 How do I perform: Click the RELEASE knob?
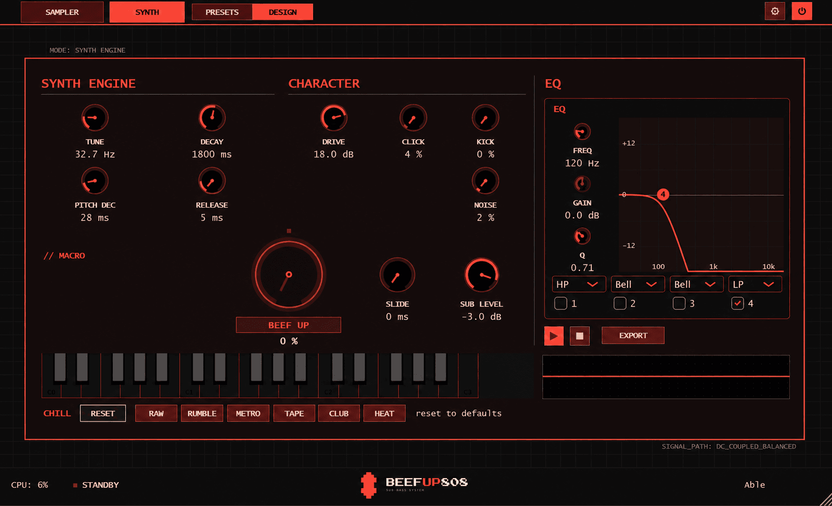212,182
